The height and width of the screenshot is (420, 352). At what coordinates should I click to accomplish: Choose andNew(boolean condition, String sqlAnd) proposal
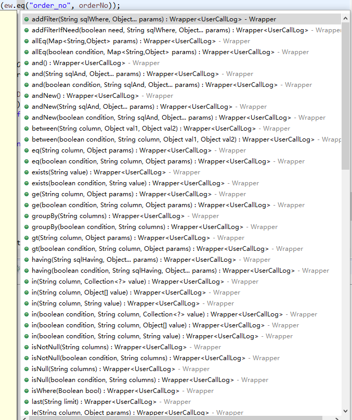[x=181, y=118]
